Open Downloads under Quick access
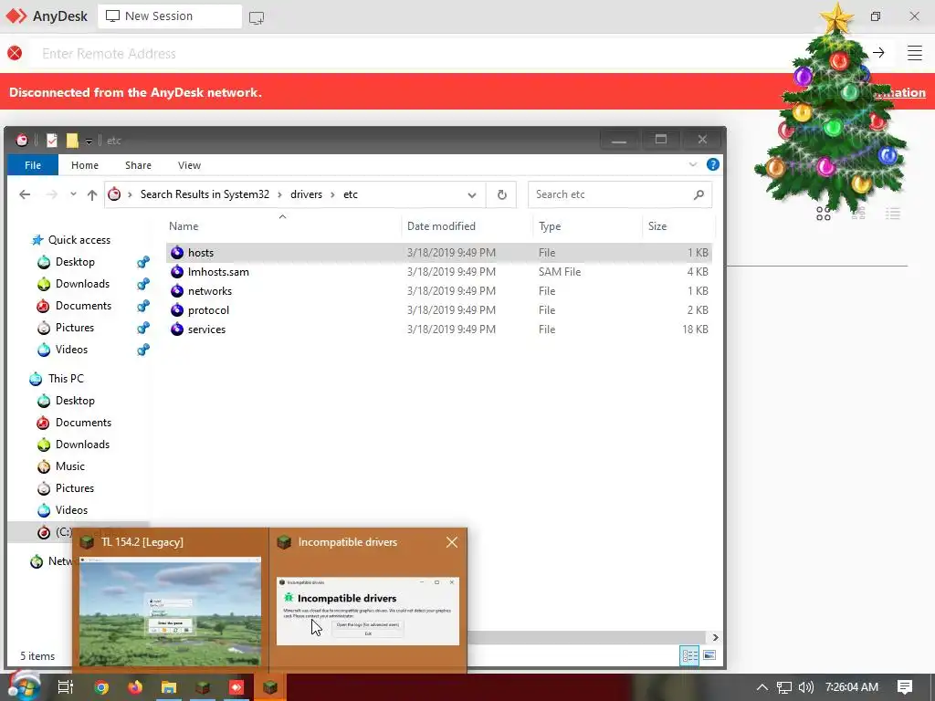The height and width of the screenshot is (701, 935). 82,284
